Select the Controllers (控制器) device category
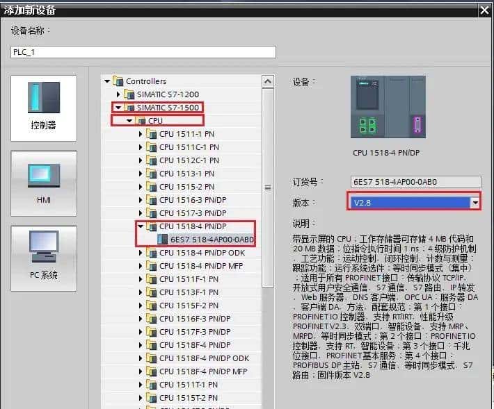The image size is (494, 409). (x=44, y=108)
